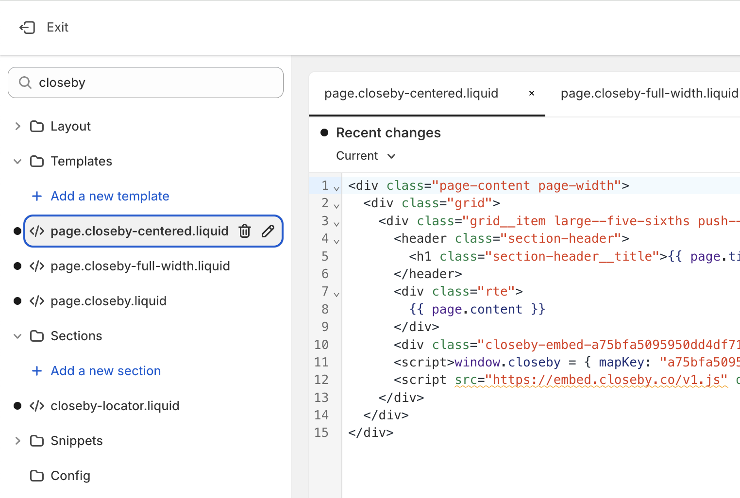
Task: Switch to page.closeby-full-width.liquid tab
Action: tap(649, 93)
